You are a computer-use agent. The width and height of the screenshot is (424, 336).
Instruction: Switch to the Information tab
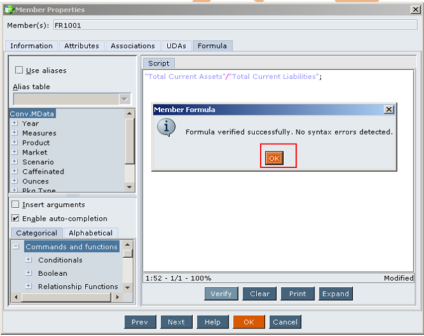tap(31, 46)
